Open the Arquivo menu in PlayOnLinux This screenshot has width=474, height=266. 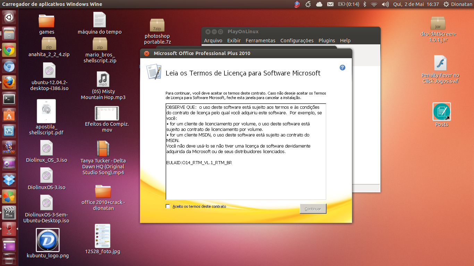(x=213, y=41)
